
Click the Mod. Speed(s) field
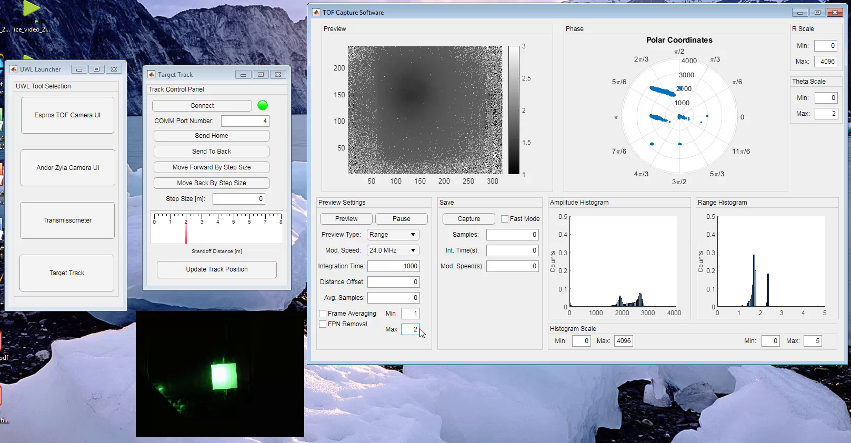[512, 266]
